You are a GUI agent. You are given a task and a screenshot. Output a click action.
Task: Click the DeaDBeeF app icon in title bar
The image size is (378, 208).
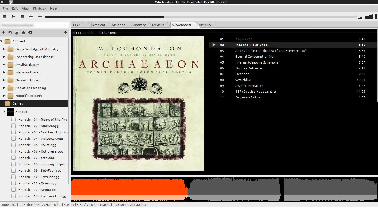coord(11,2)
